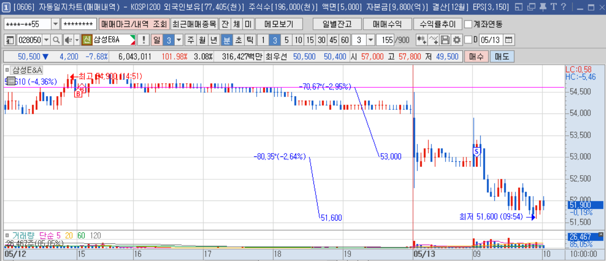Click the S sell marker on the chart

click(476, 152)
